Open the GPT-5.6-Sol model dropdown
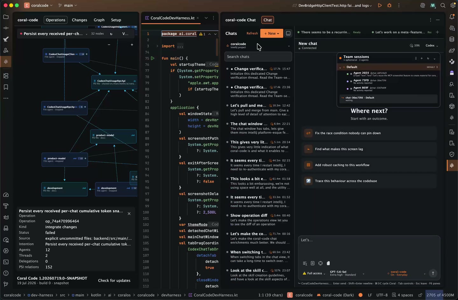Screen dimensions: 458x300 pyautogui.click(x=347, y=273)
